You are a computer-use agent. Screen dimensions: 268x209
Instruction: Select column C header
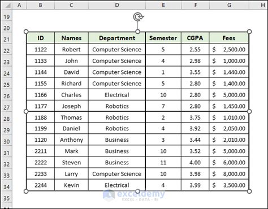71,5
